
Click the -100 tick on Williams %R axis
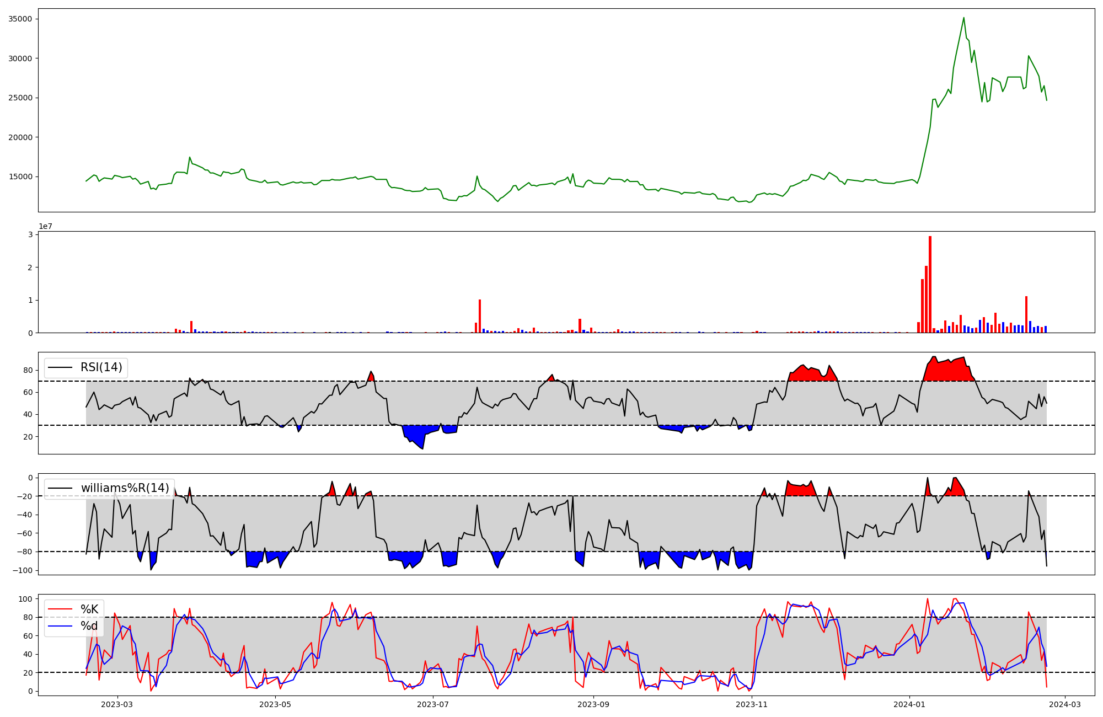23,570
